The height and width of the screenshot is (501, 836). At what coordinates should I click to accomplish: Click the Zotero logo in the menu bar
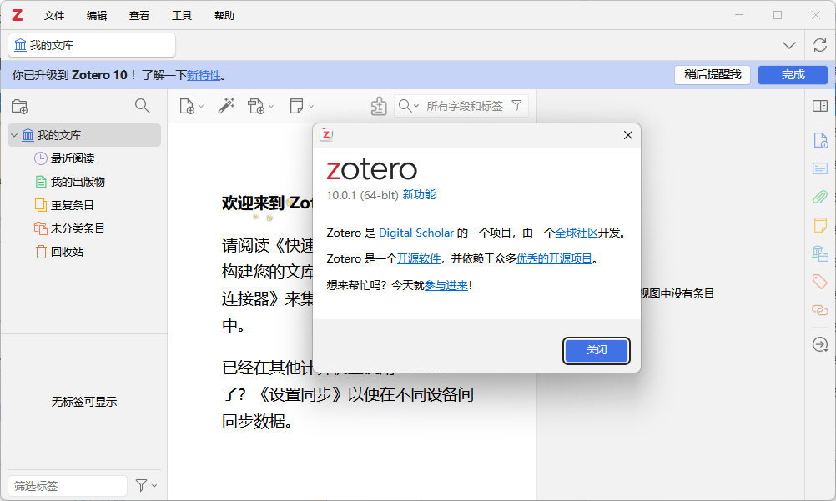(17, 16)
